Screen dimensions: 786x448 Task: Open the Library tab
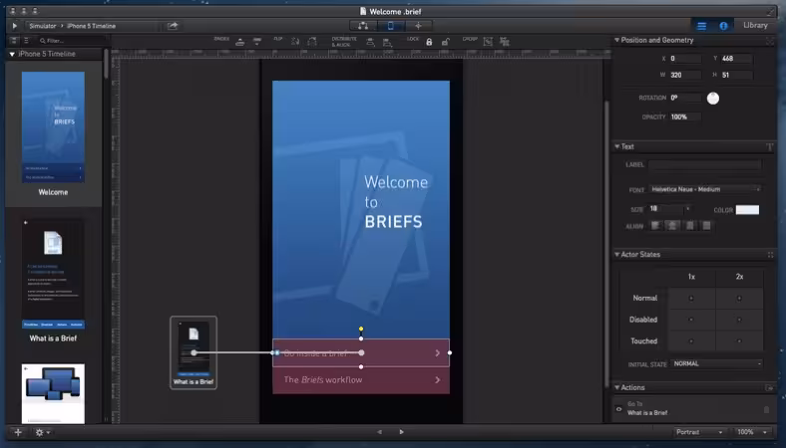[x=755, y=25]
